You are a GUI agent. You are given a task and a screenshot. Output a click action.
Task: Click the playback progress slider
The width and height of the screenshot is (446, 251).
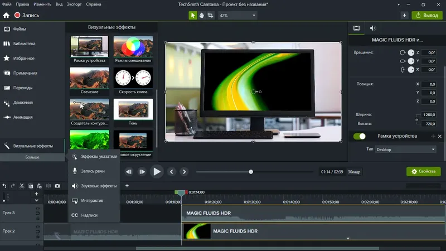point(255,172)
